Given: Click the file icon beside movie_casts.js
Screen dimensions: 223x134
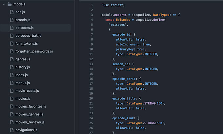Looking at the screenshot, I should click(12, 91).
